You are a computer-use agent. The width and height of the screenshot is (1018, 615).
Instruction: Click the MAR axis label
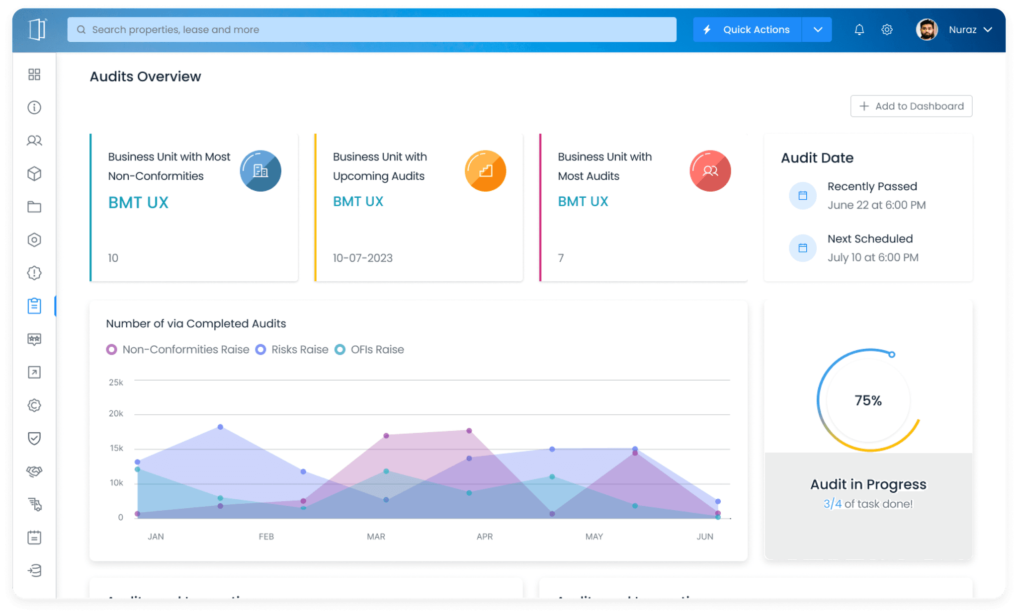point(376,537)
